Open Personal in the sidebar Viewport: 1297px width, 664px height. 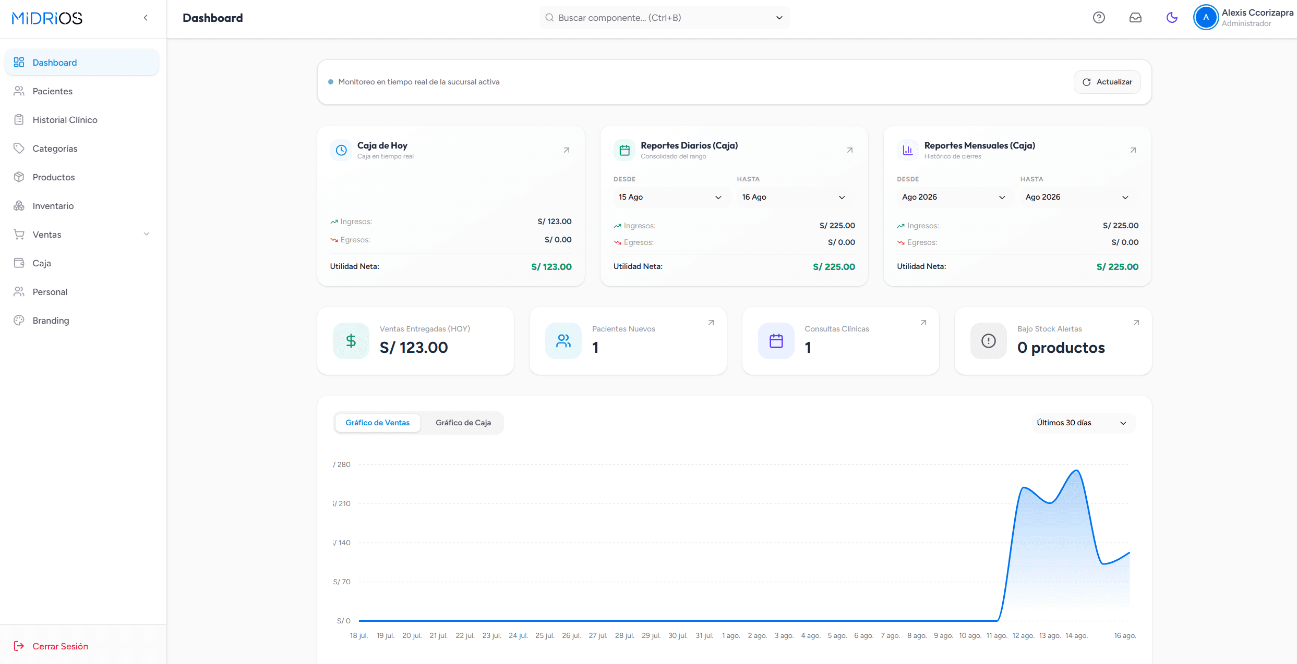pos(82,292)
